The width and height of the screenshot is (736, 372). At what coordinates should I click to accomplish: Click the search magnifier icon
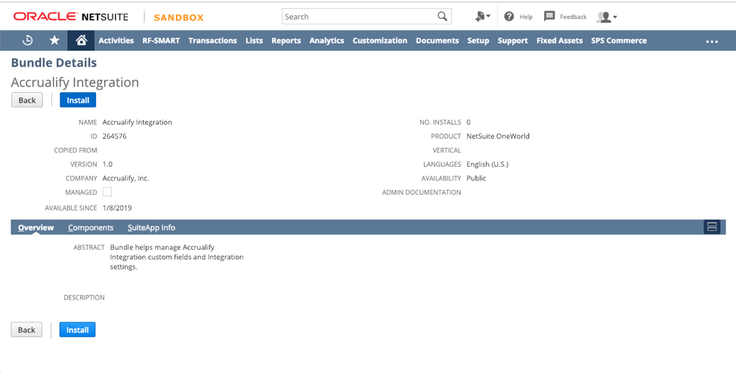click(442, 17)
